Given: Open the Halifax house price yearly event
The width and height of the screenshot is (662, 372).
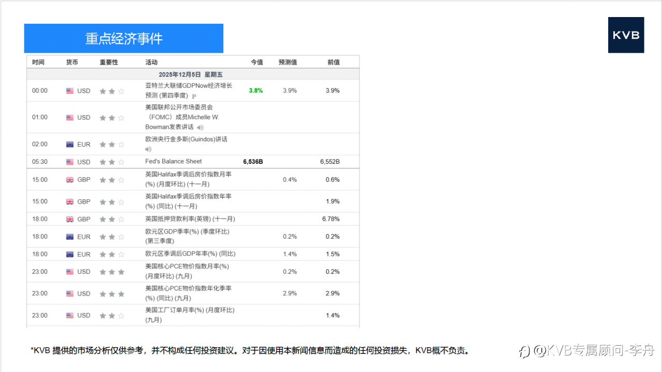Looking at the screenshot, I should pyautogui.click(x=188, y=201).
